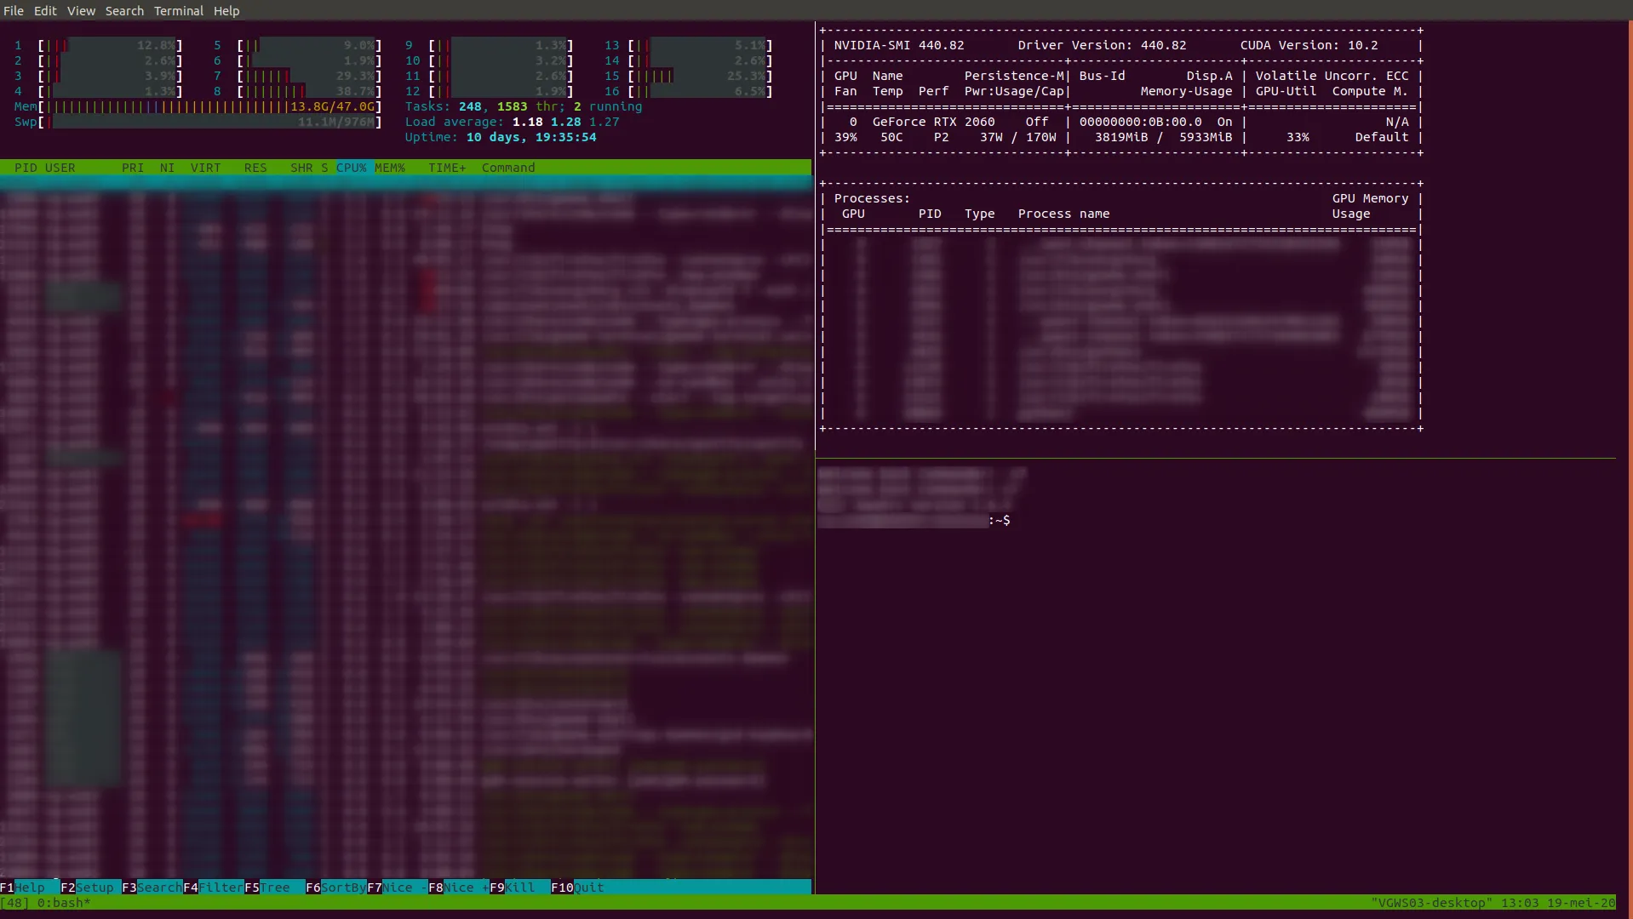Open the Search menu in the menu bar
The height and width of the screenshot is (919, 1633).
[124, 11]
